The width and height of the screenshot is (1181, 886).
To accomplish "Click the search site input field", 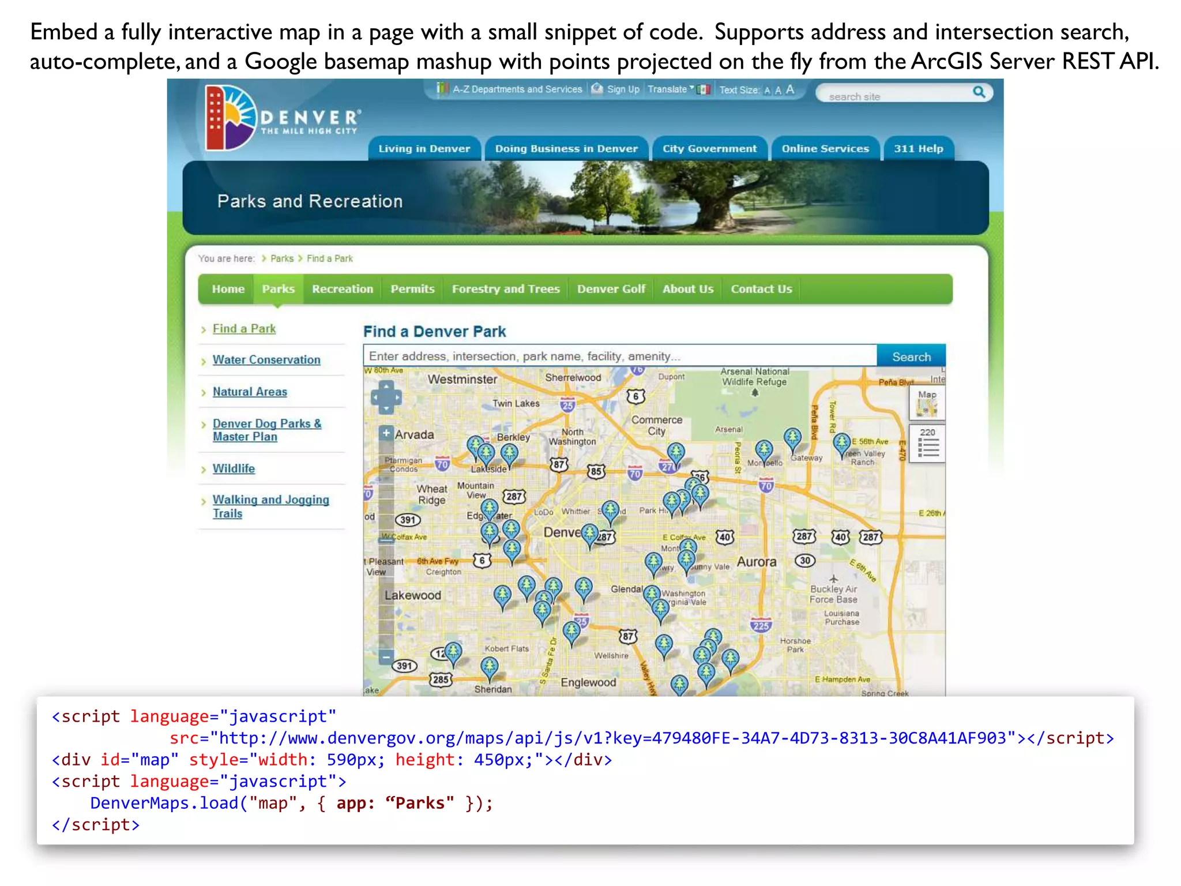I will click(x=897, y=92).
